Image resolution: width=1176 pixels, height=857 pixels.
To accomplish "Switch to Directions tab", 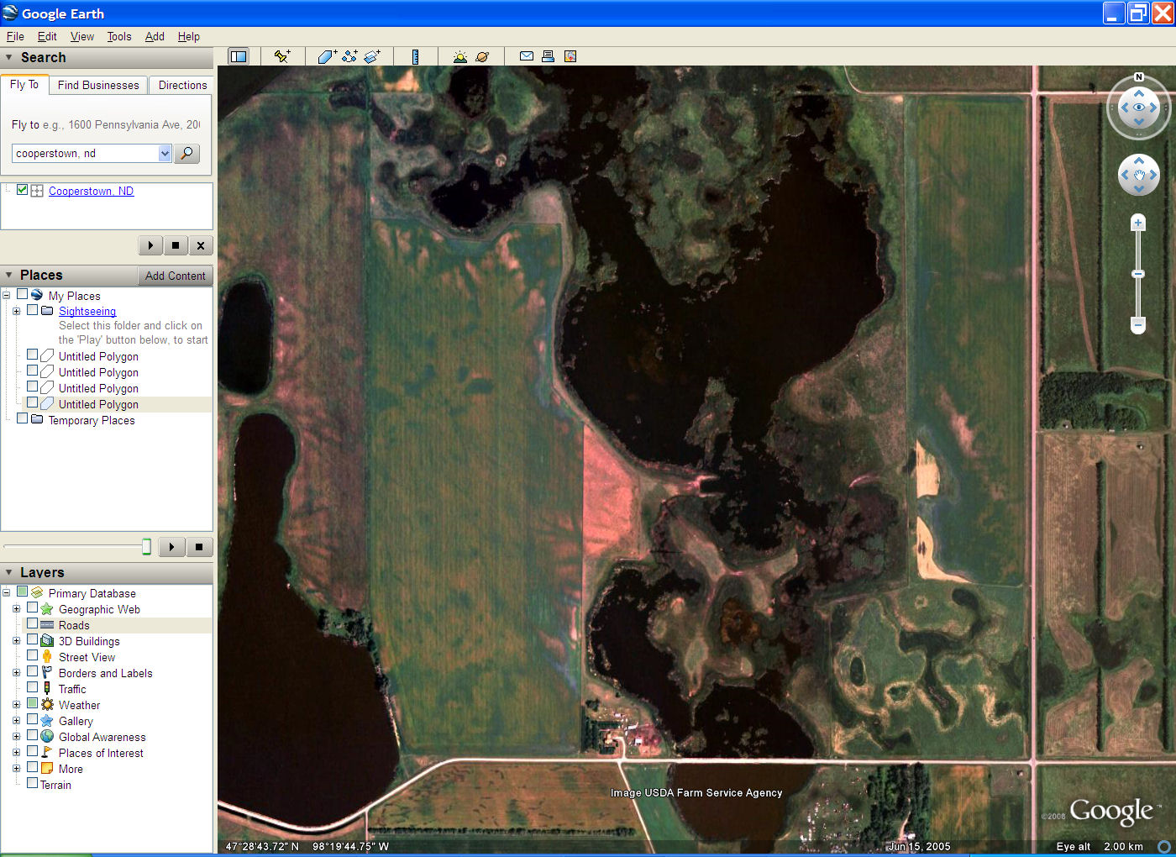I will coord(182,85).
